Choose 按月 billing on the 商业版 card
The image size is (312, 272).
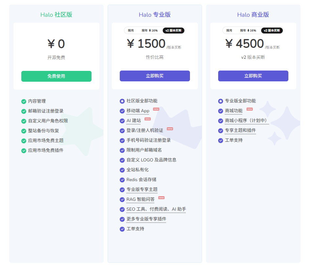(x=229, y=31)
